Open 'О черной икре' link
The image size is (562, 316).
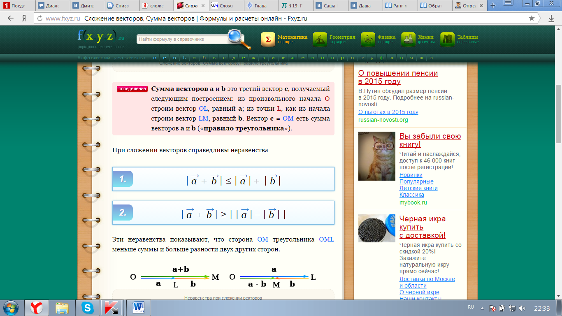click(x=419, y=292)
